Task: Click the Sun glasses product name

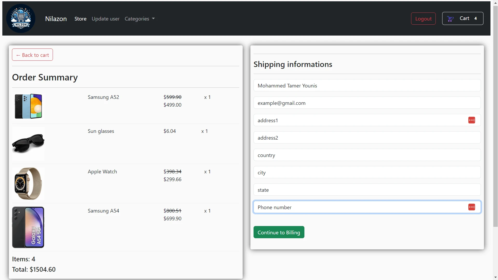Action: coord(101,131)
